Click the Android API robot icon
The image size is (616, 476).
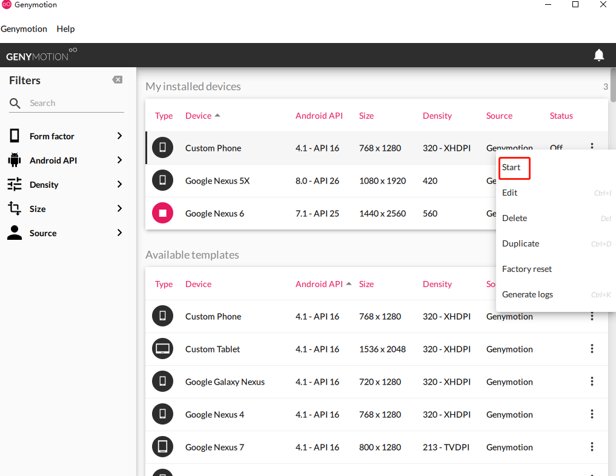click(15, 160)
